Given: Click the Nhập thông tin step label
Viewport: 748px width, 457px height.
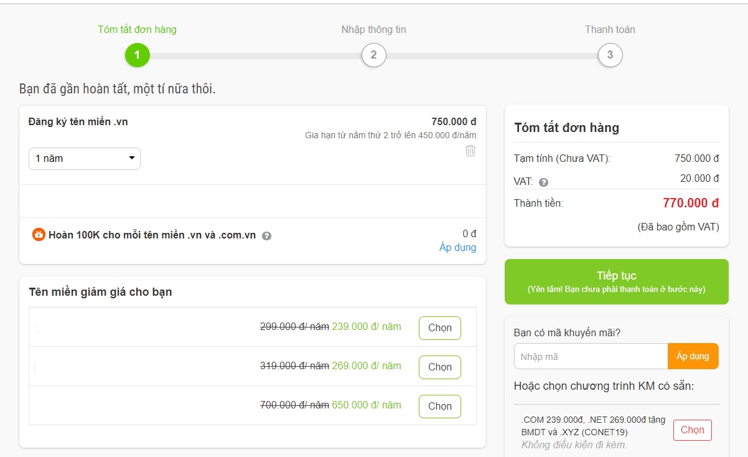Looking at the screenshot, I should pyautogui.click(x=373, y=29).
